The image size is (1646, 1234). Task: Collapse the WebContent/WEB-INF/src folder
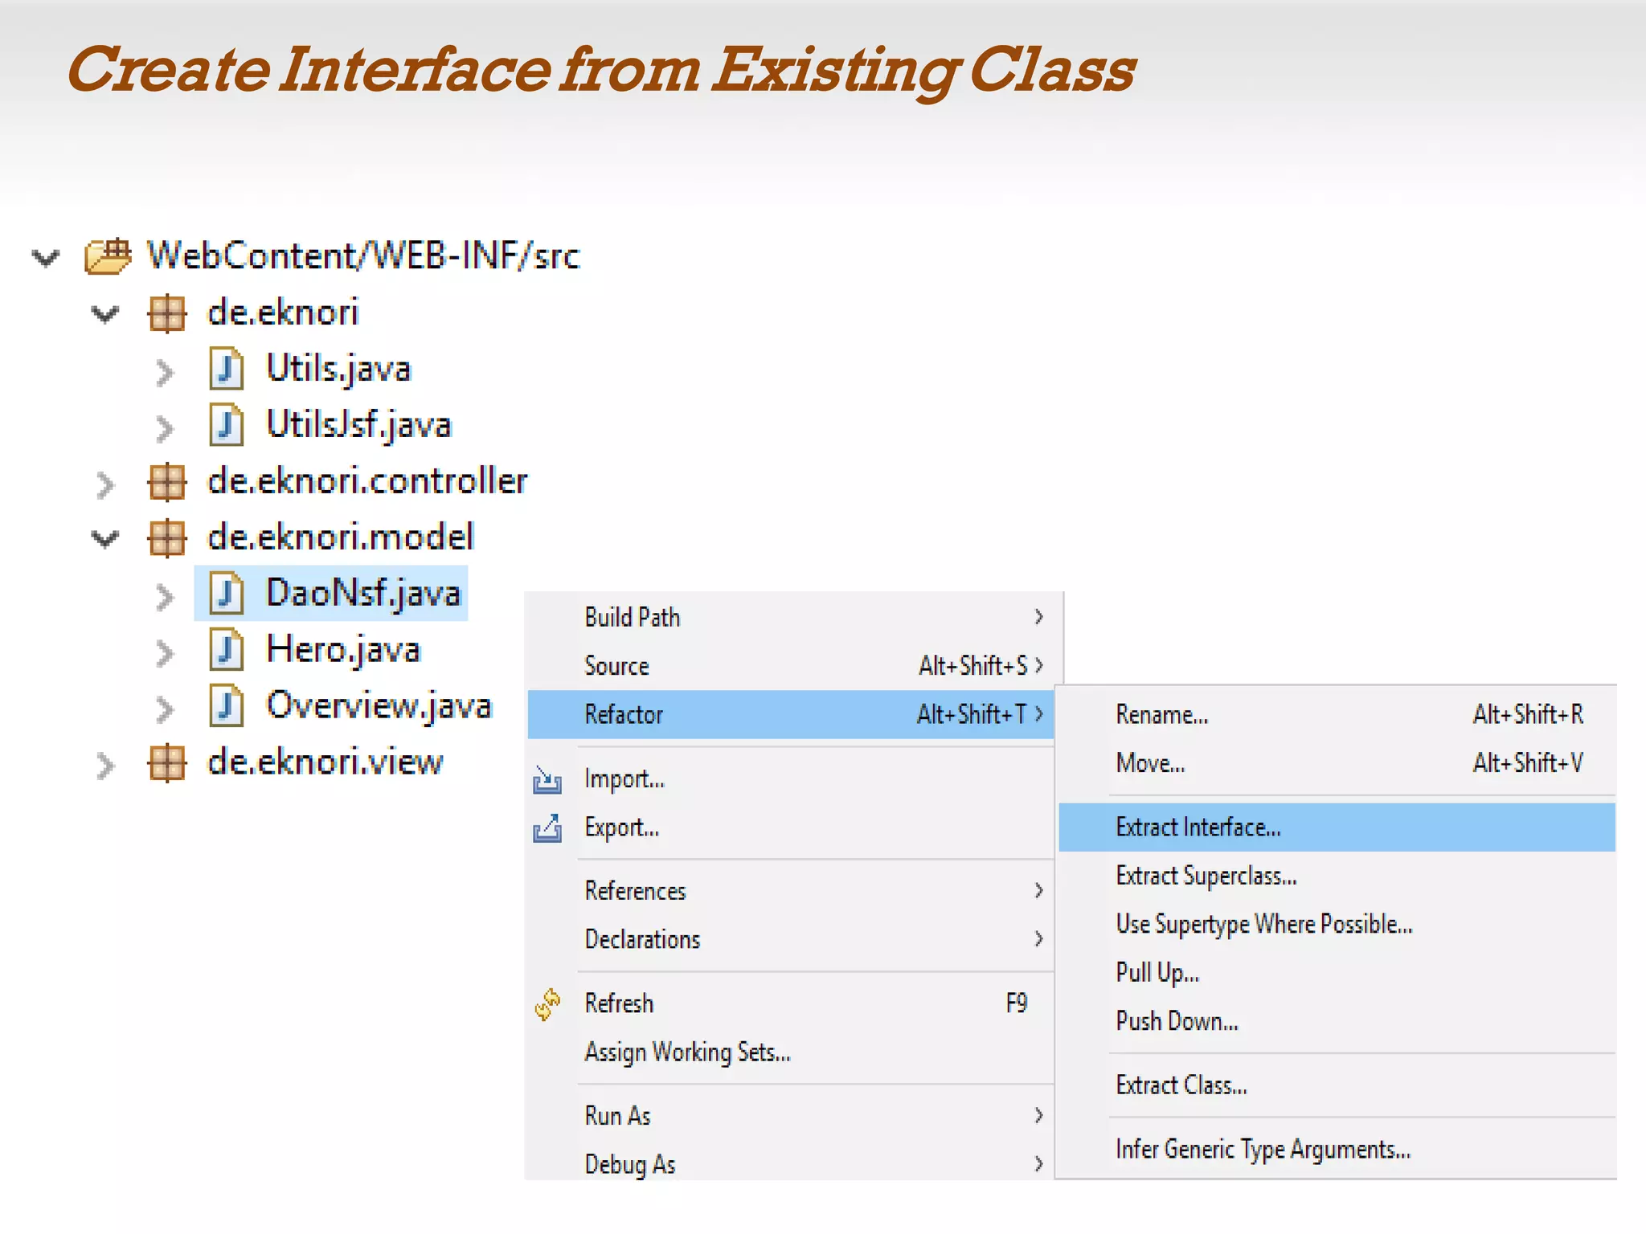click(x=46, y=258)
